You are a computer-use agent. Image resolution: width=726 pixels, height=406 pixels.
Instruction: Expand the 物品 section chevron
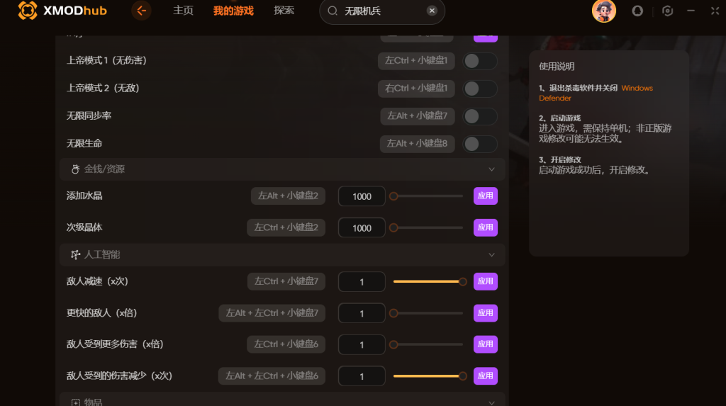491,402
